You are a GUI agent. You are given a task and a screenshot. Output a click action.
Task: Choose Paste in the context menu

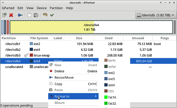(x=73, y=90)
